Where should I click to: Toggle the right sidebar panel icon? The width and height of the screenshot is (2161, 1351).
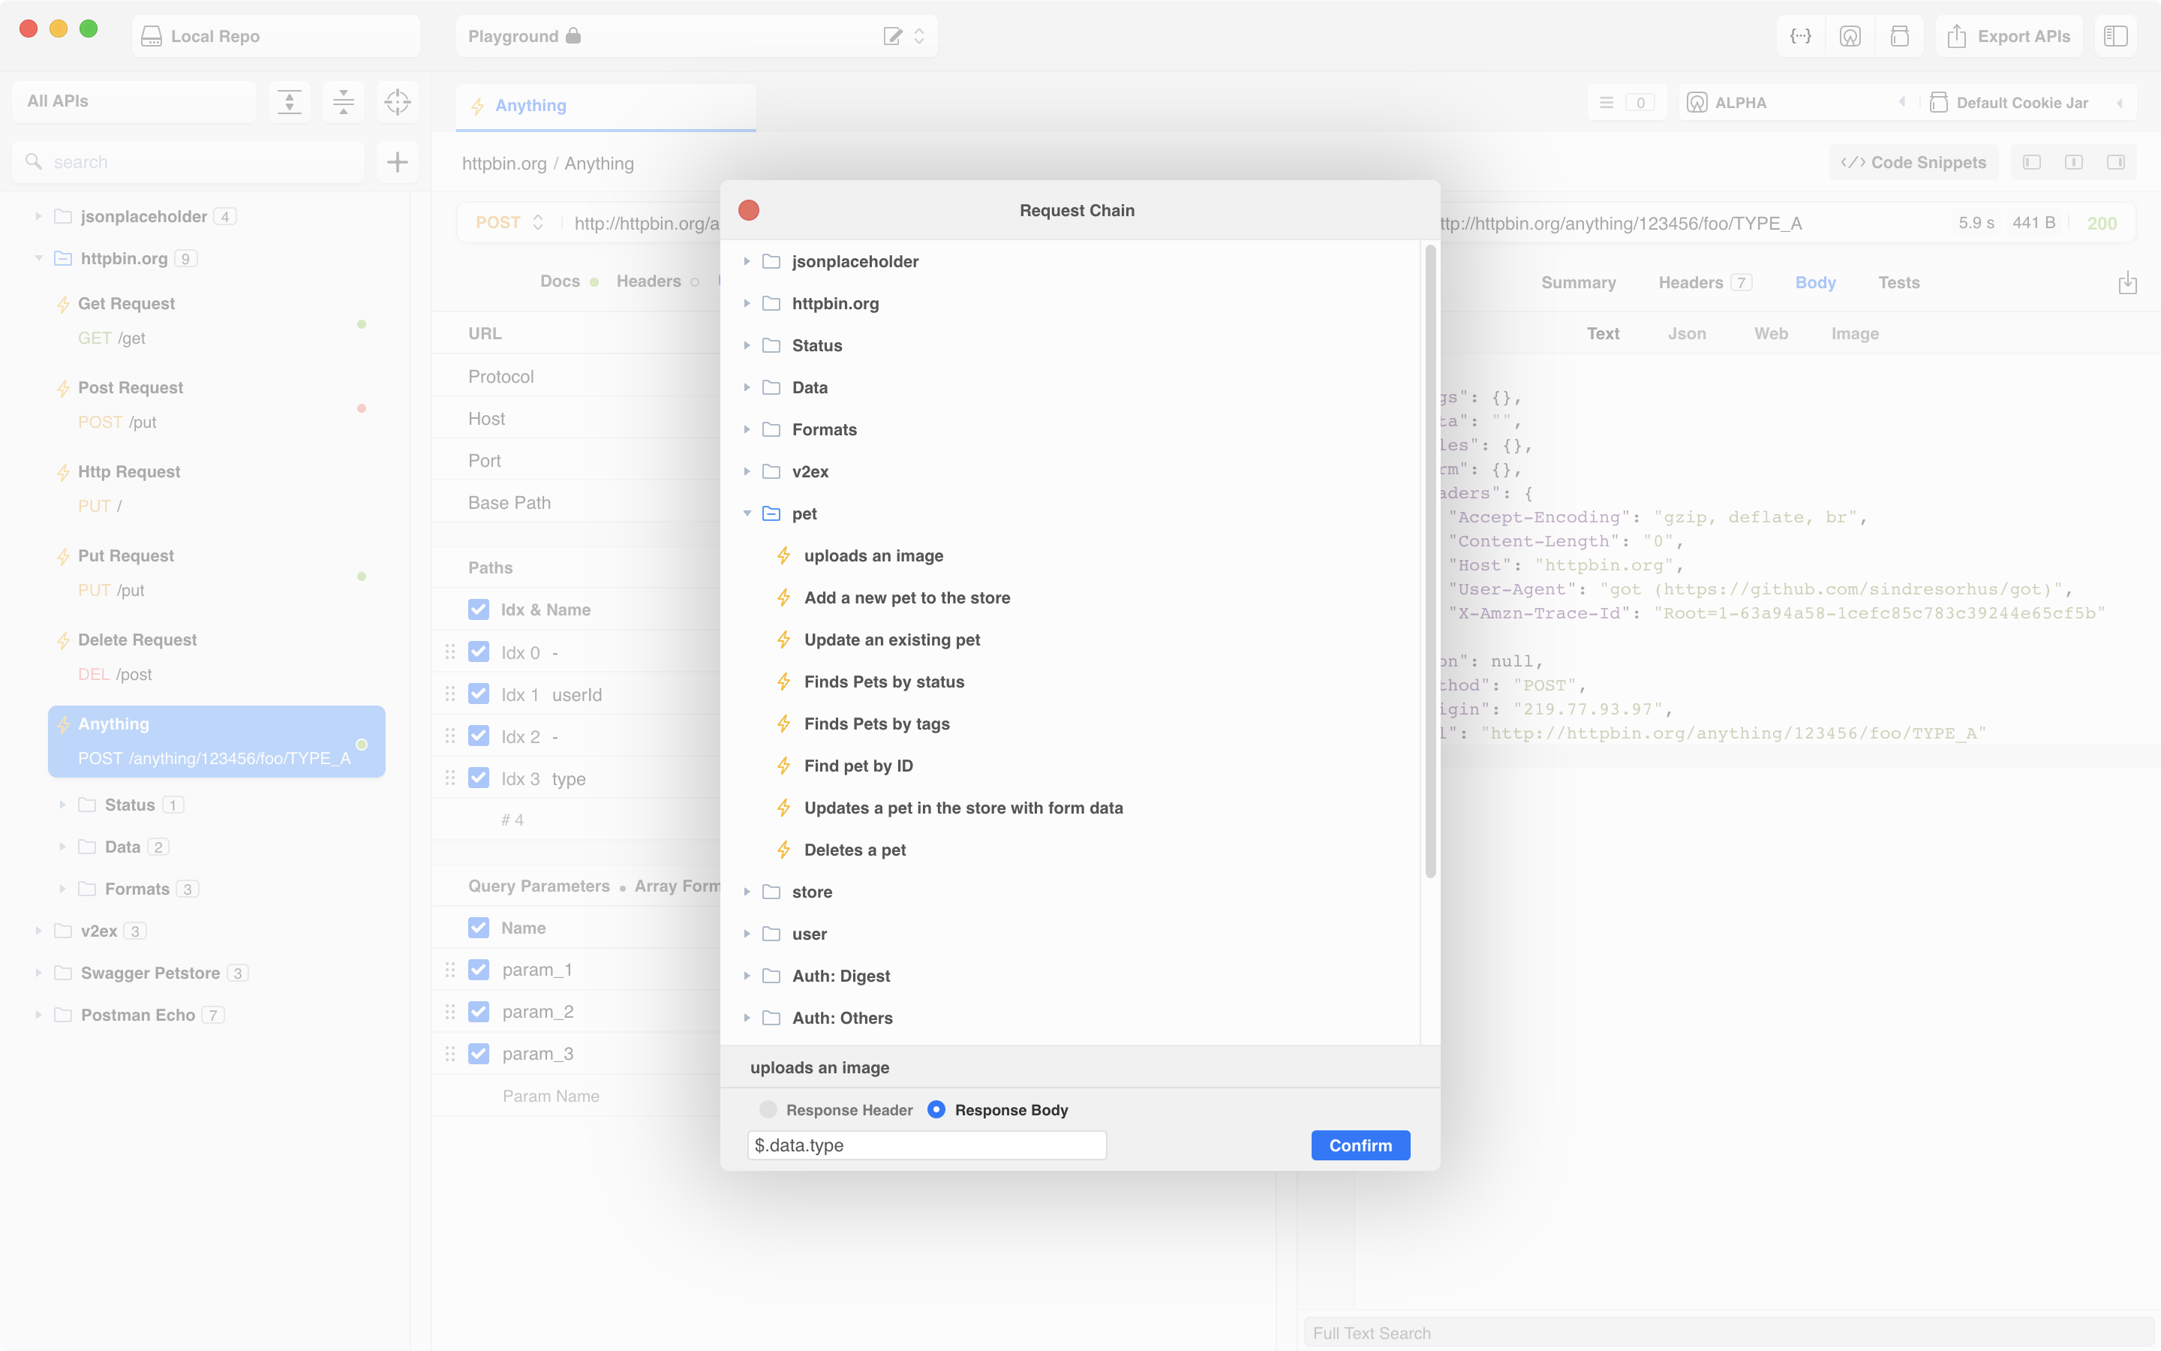click(2115, 36)
